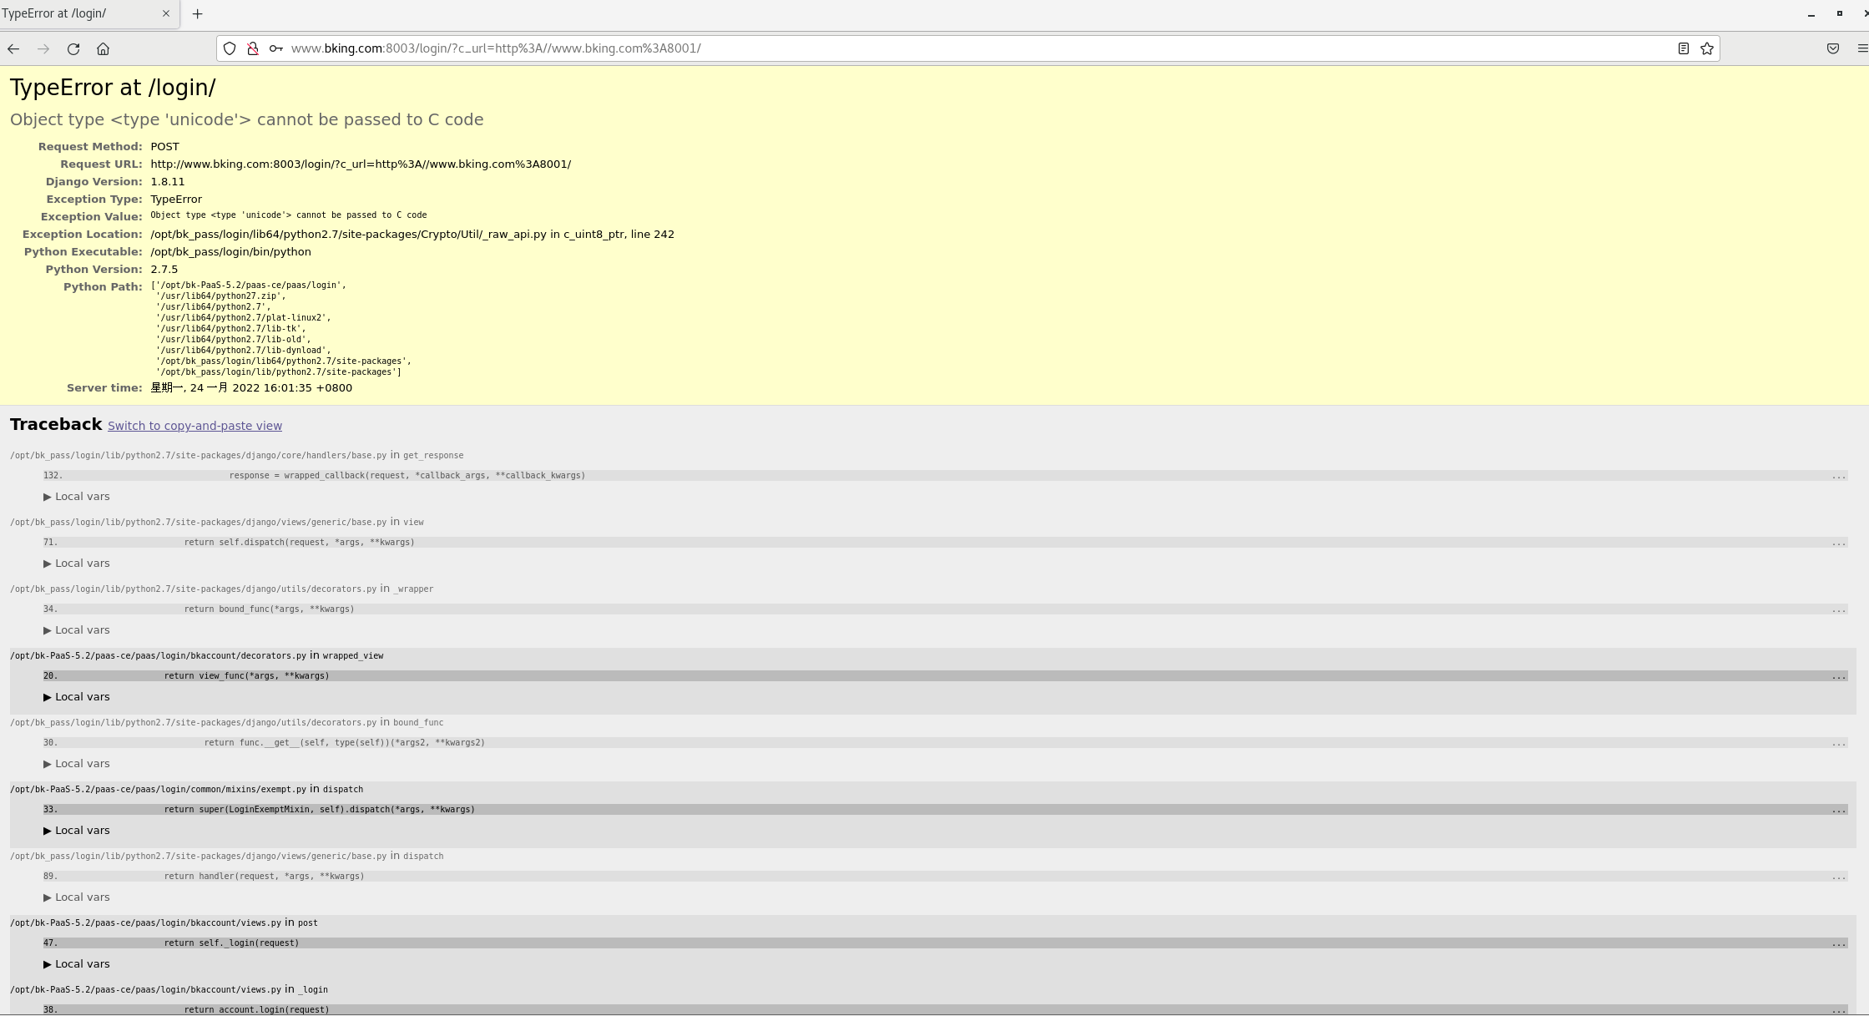The width and height of the screenshot is (1869, 1016).
Task: Bookmark this page with star
Action: [1707, 48]
